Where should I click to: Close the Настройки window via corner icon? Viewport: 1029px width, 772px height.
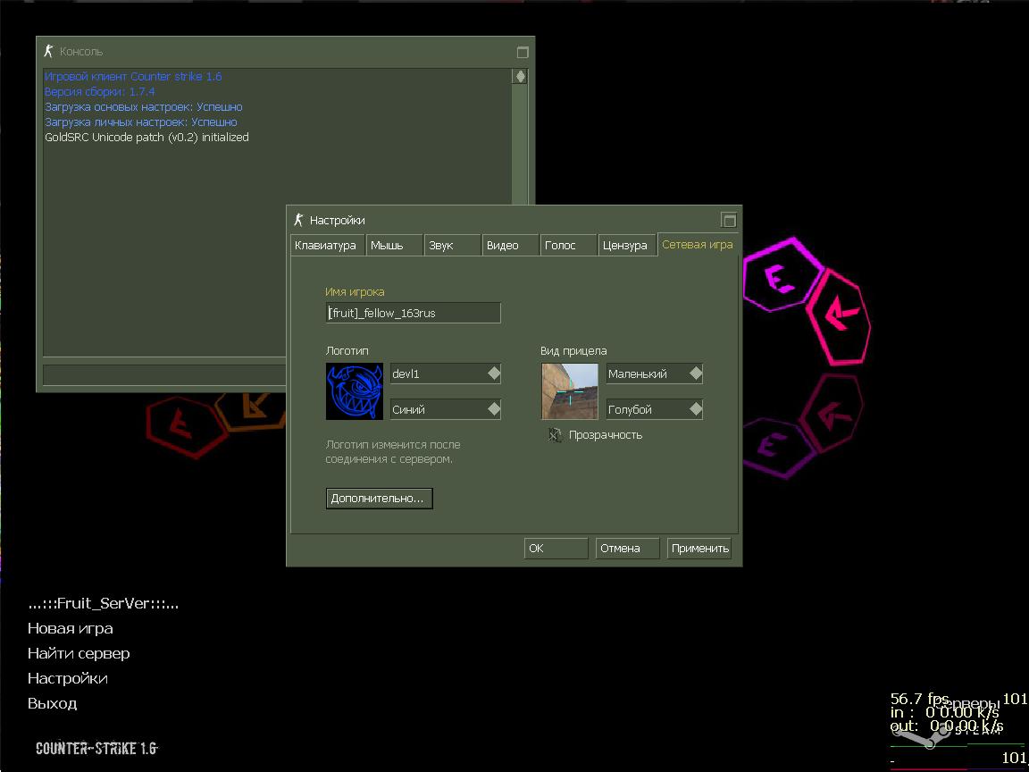[729, 220]
